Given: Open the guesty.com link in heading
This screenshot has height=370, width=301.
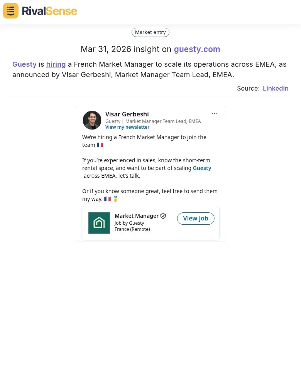Looking at the screenshot, I should 197,49.
